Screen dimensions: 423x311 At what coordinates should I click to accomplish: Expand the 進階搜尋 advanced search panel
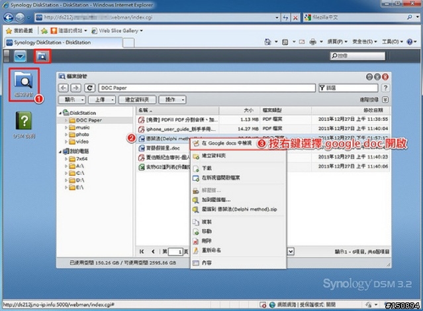[x=385, y=100]
